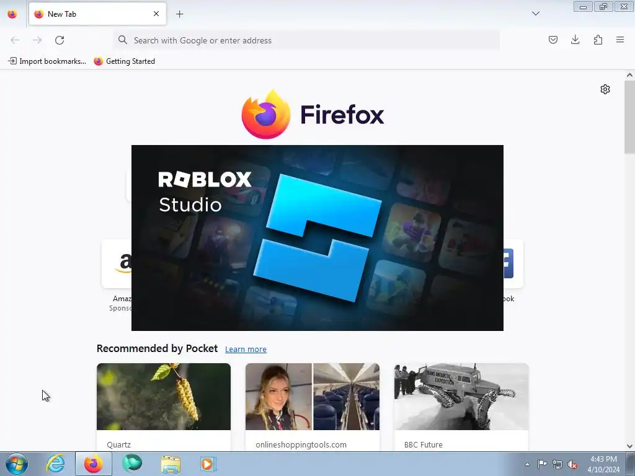Click the Roblox Studio splash image
Image resolution: width=635 pixels, height=476 pixels.
click(x=317, y=238)
